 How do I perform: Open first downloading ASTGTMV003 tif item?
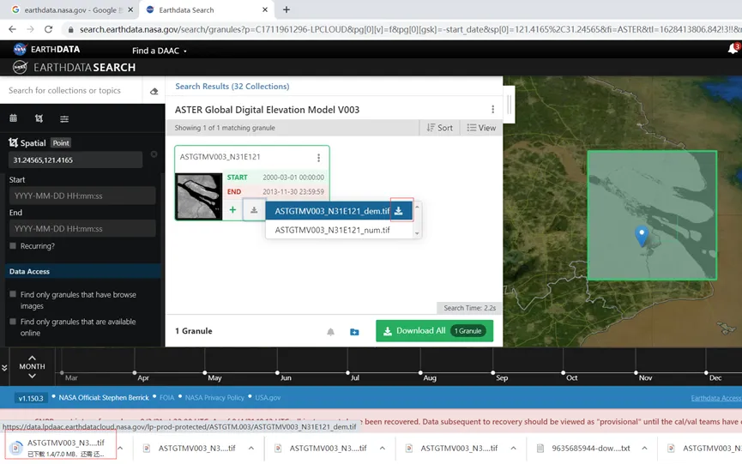pos(61,448)
